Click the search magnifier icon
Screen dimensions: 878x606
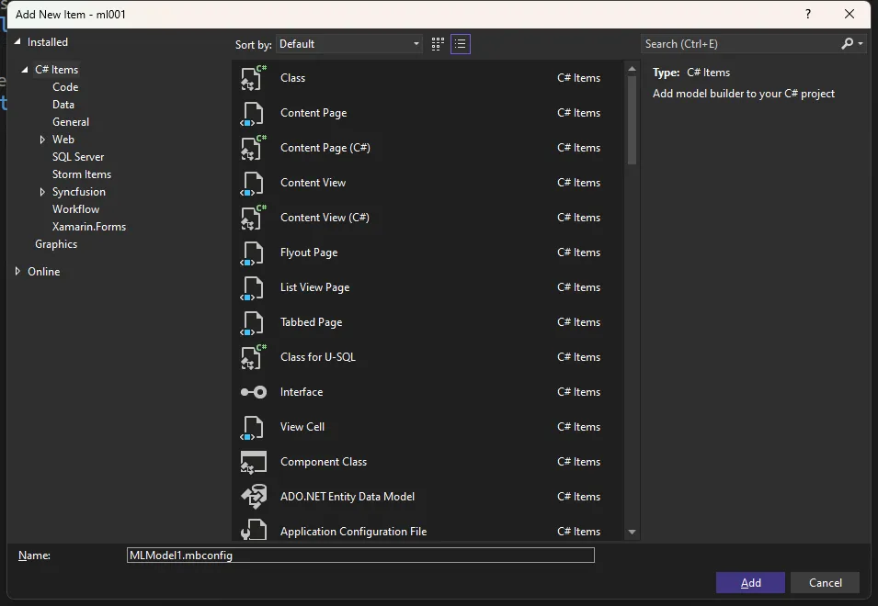848,44
